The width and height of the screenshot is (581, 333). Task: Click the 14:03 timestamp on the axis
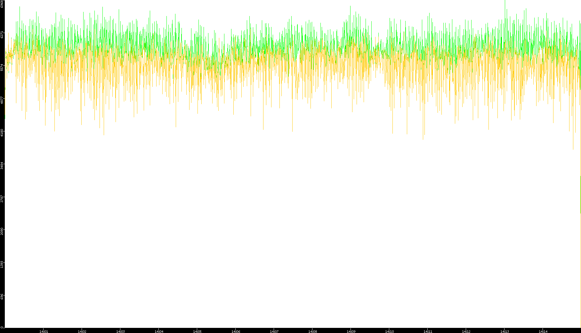point(120,331)
